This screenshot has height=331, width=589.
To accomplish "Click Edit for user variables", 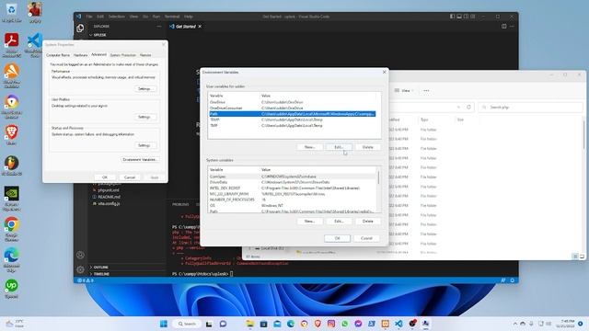I will (x=339, y=147).
